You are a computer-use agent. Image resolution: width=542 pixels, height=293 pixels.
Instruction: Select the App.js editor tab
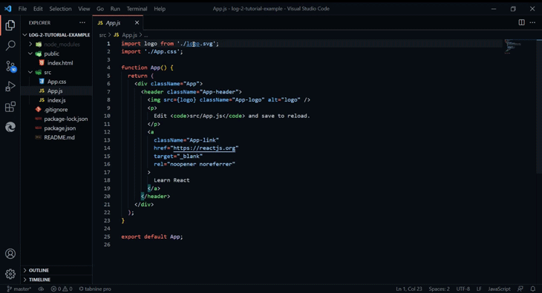(118, 23)
